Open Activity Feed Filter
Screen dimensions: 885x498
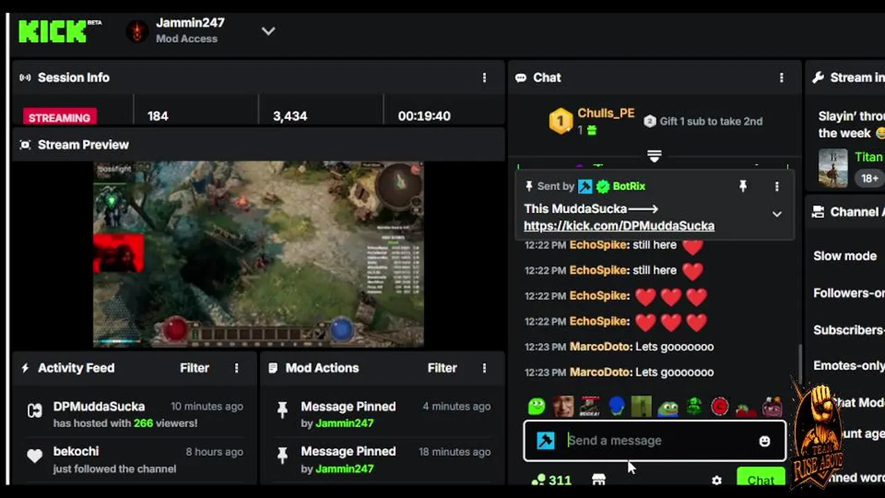[x=194, y=368]
